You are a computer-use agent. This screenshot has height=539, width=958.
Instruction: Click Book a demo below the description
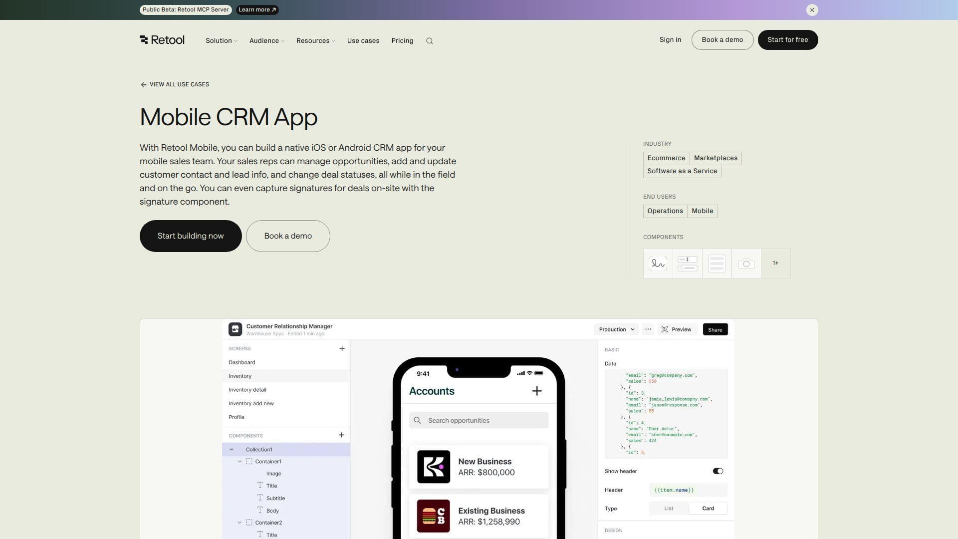click(x=288, y=236)
